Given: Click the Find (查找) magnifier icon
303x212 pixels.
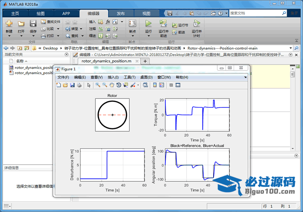Looking at the screenshot, I should tap(68, 36).
